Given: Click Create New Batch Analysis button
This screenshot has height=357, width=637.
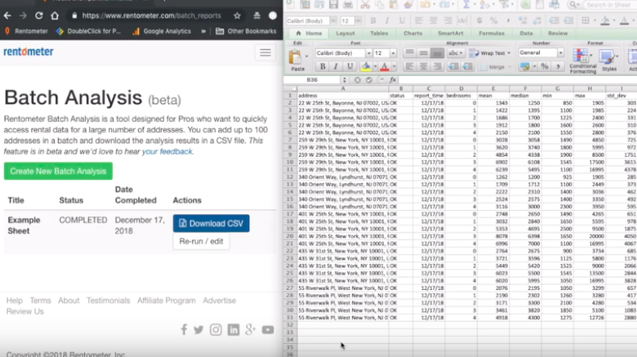Looking at the screenshot, I should (x=58, y=171).
